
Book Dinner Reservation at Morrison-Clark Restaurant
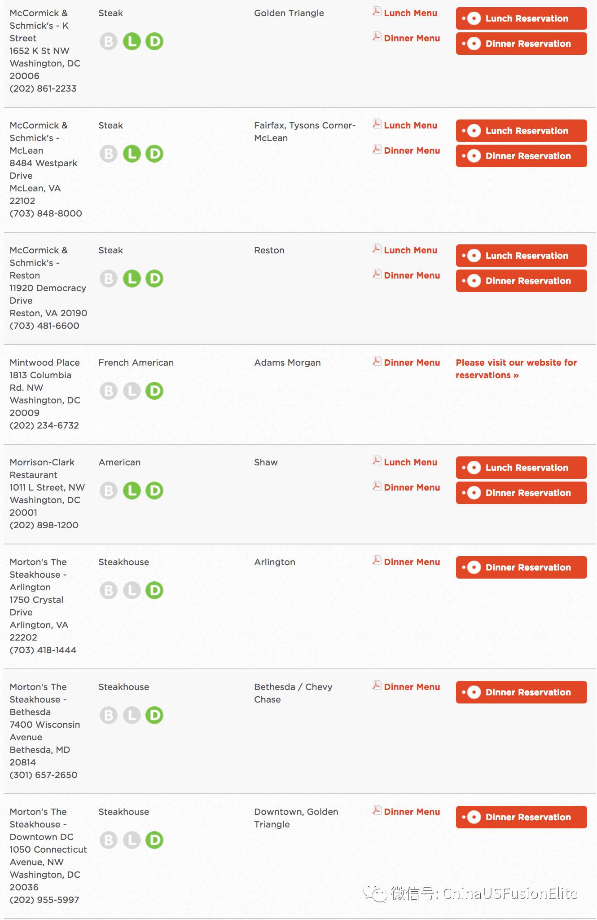522,493
